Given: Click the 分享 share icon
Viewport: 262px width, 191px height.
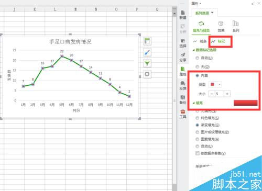Looking at the screenshot, I should click(x=183, y=57).
